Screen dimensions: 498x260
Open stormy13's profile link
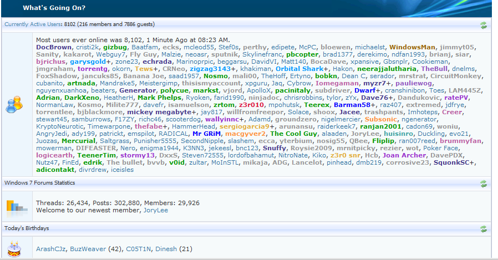click(x=138, y=155)
